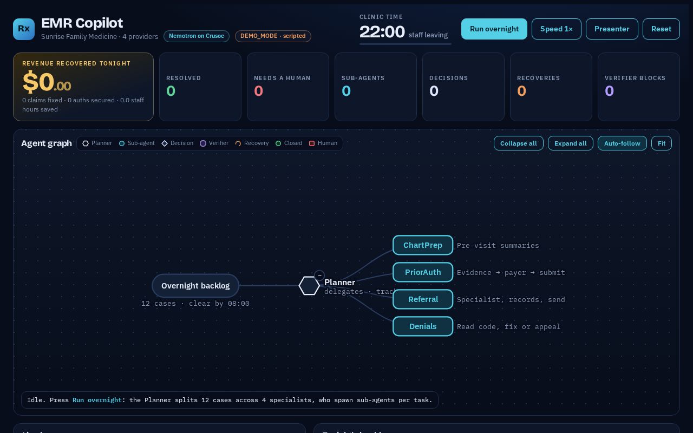The image size is (693, 433).
Task: Collapse all graph nodes
Action: [x=519, y=143]
